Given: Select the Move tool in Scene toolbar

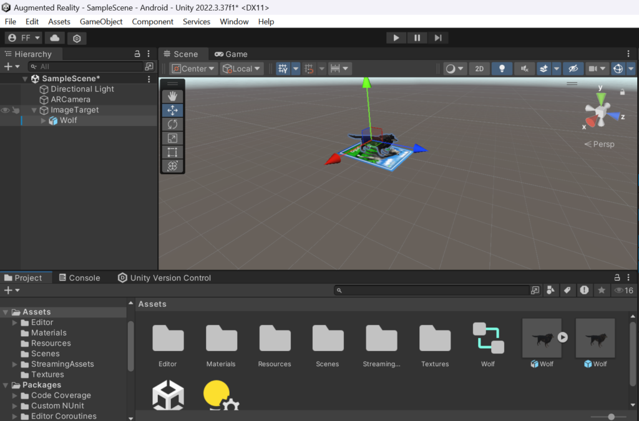Looking at the screenshot, I should [172, 110].
